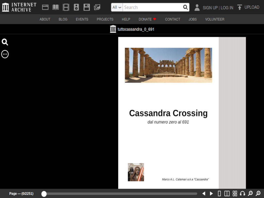The image size is (264, 198).
Task: Click the SIGN UP link
Action: click(x=210, y=8)
